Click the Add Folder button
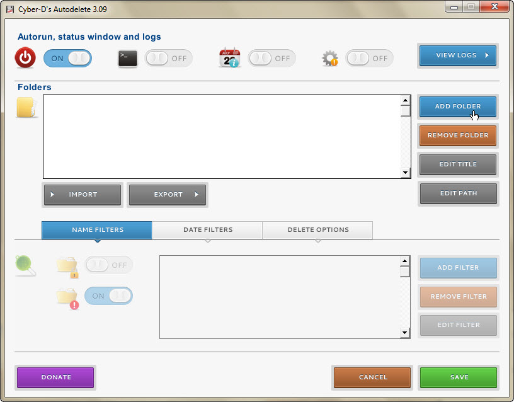Viewport: 514px width, 402px height. [457, 106]
